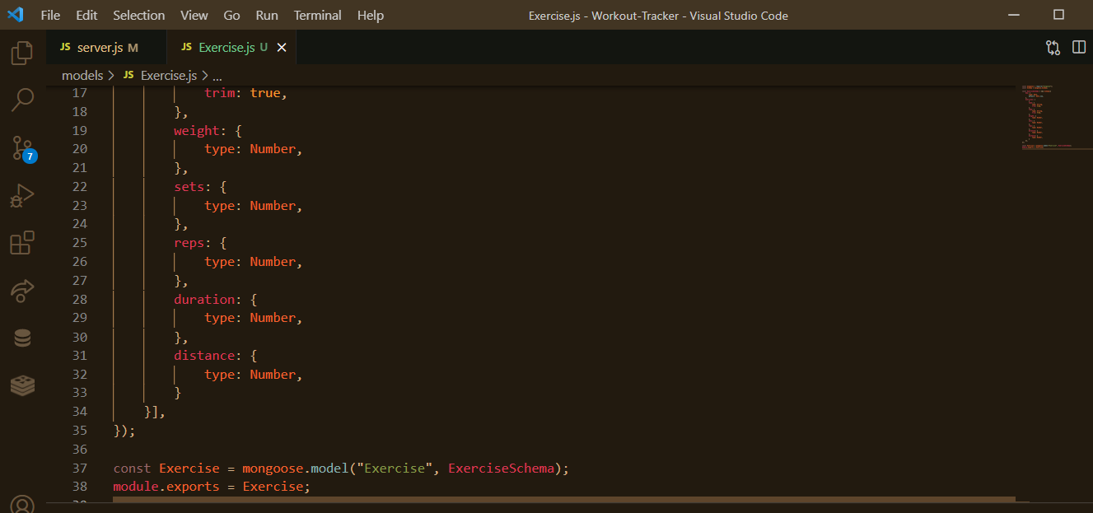1093x513 pixels.
Task: Click the 'reps' property on line 25
Action: (189, 243)
